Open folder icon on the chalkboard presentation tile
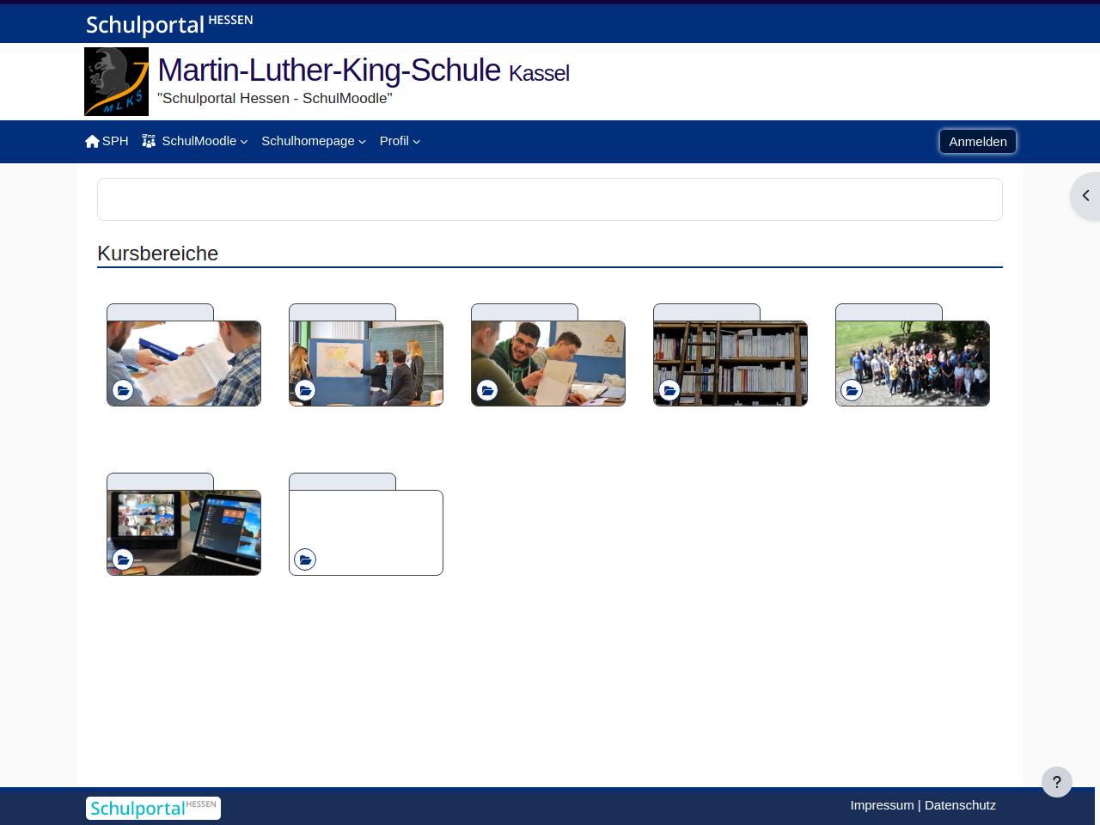The width and height of the screenshot is (1100, 825). [x=305, y=390]
